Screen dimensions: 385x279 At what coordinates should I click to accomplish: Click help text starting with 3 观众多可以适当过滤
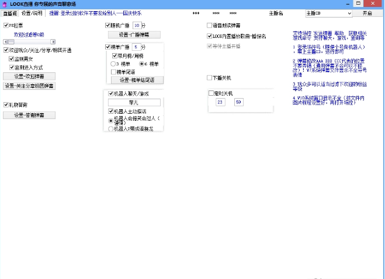(x=329, y=86)
